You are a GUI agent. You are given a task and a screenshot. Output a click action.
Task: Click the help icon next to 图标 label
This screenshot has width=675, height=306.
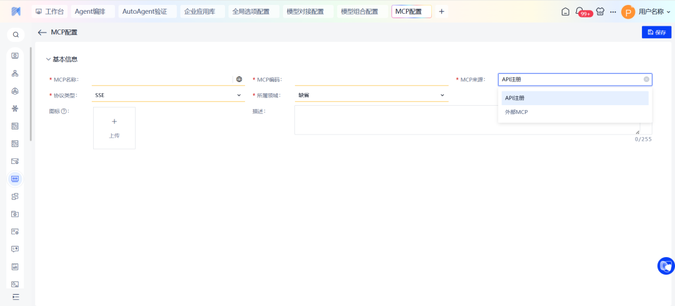pyautogui.click(x=64, y=111)
